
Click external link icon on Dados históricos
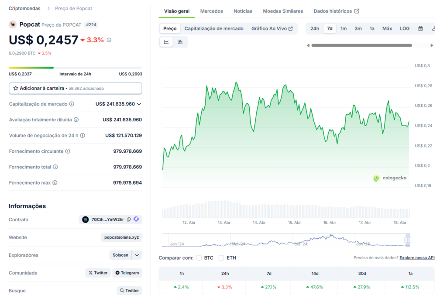point(357,11)
